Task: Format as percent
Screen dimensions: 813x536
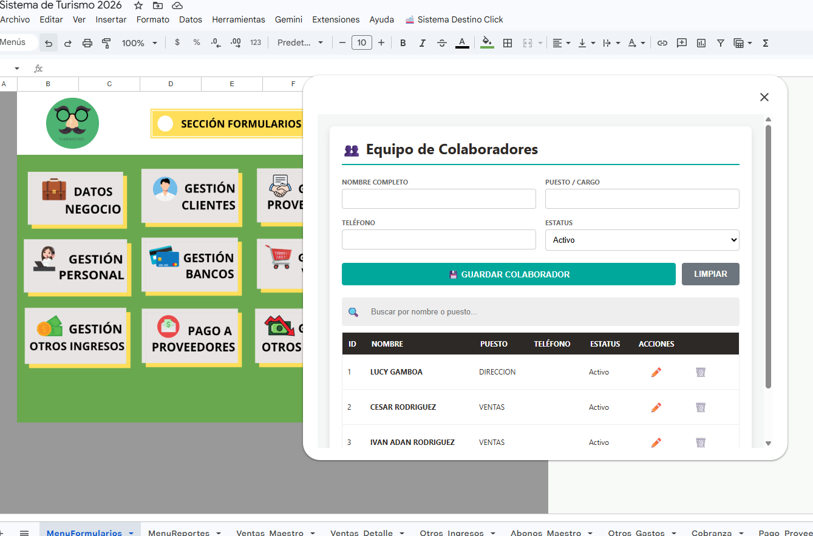Action: (197, 42)
